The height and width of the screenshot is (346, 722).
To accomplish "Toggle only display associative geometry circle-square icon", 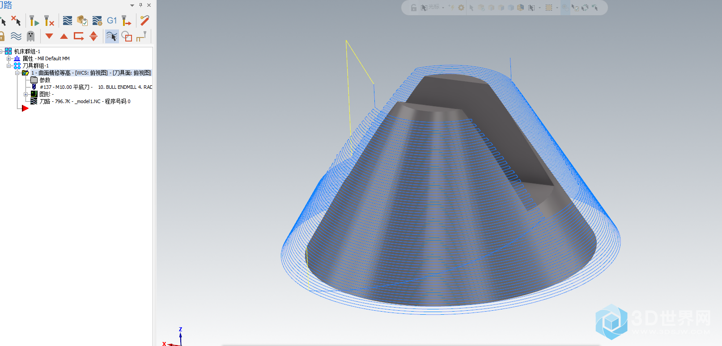I will click(x=127, y=36).
